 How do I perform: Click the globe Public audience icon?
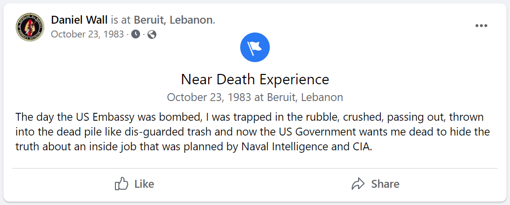(x=152, y=34)
